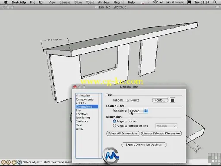The width and height of the screenshot is (221, 166).
Task: Click the Fonts... button
Action: tap(160, 100)
